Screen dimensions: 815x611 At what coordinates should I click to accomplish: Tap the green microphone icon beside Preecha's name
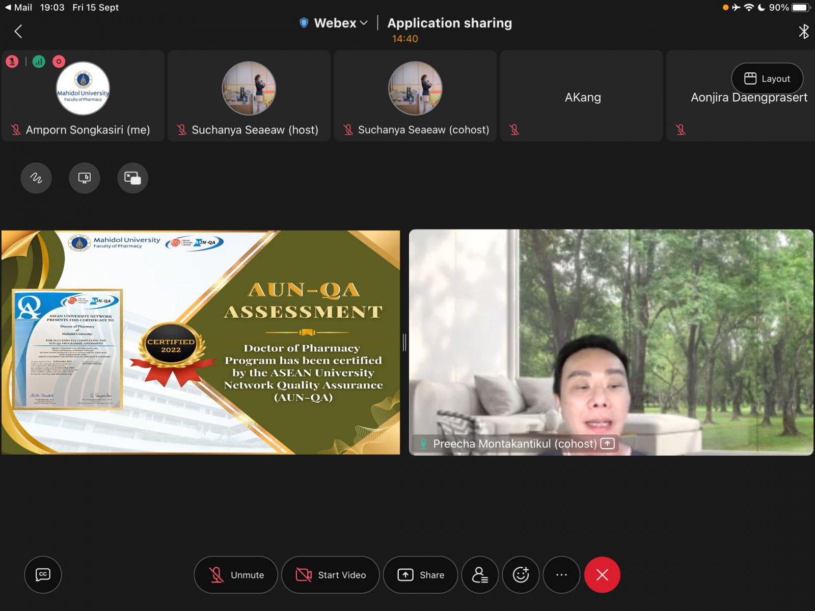[x=423, y=443]
